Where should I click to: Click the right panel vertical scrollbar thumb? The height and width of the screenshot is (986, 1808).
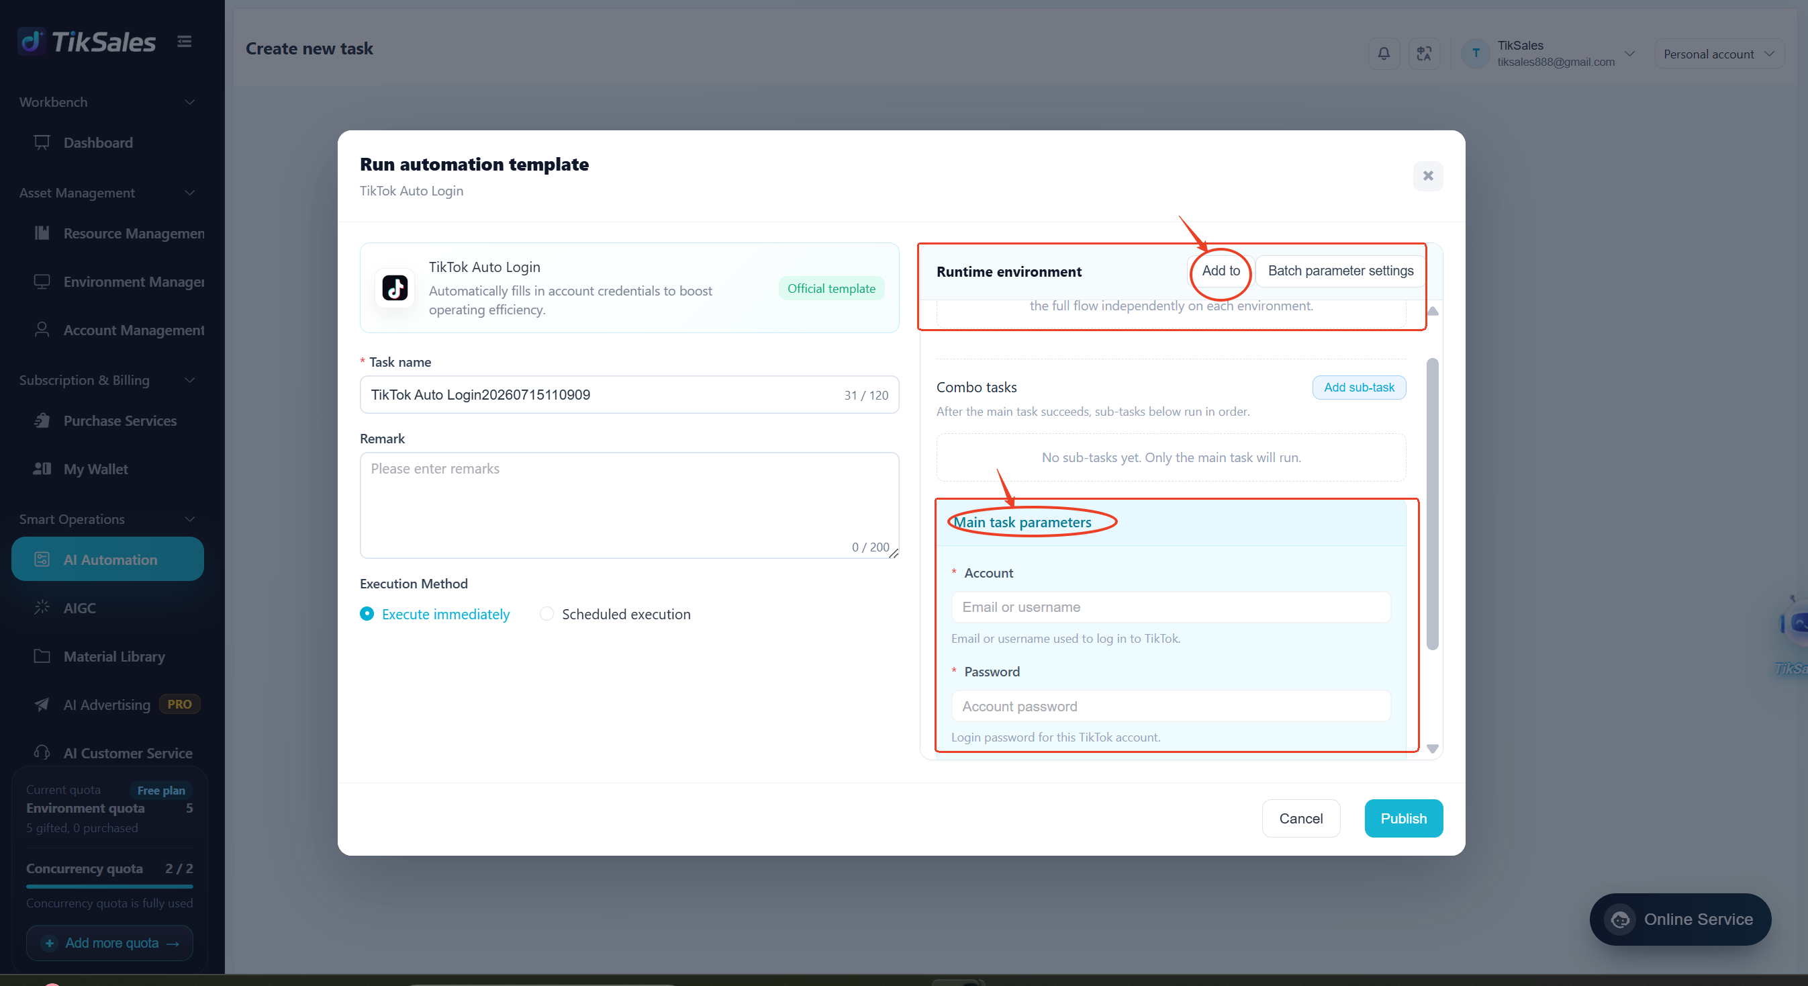point(1433,504)
